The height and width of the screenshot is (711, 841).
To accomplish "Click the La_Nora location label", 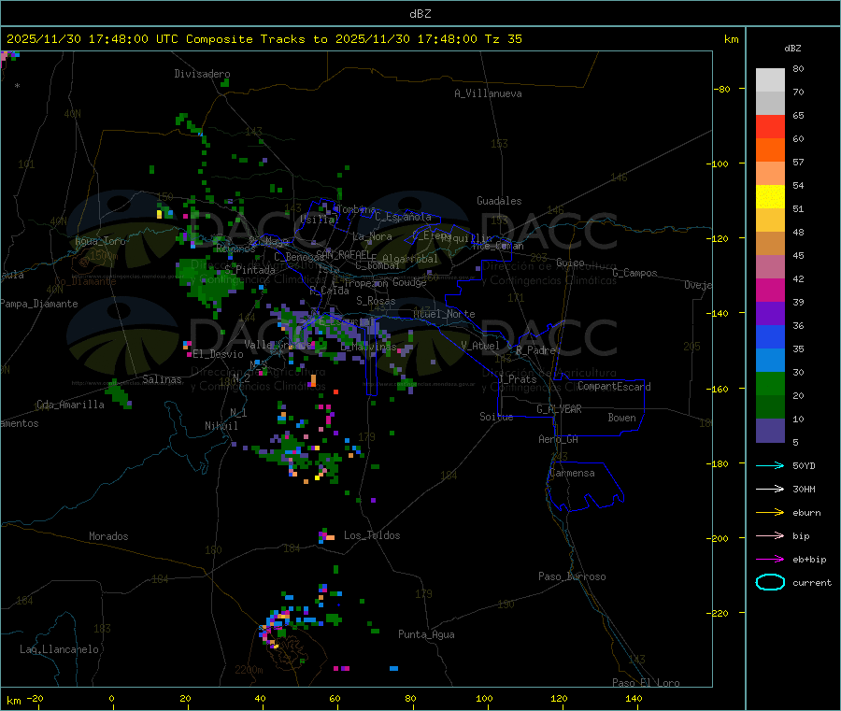I will pos(372,236).
